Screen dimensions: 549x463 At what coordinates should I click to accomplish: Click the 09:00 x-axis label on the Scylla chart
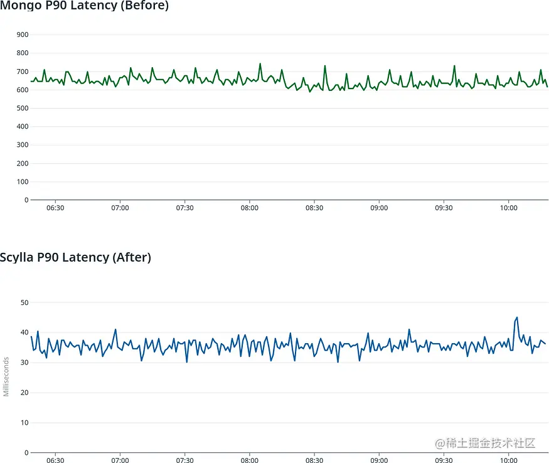click(379, 460)
